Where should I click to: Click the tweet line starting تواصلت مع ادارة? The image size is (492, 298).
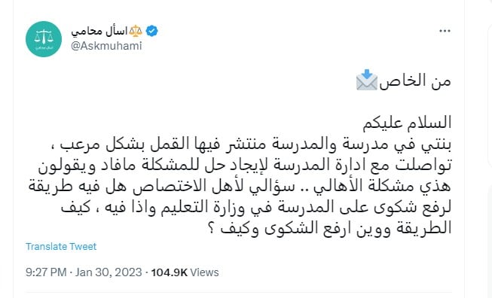[x=245, y=166]
